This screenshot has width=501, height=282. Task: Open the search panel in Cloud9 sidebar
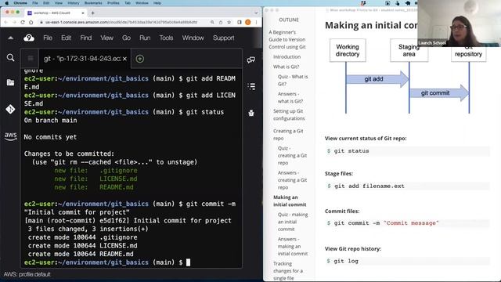click(x=10, y=57)
